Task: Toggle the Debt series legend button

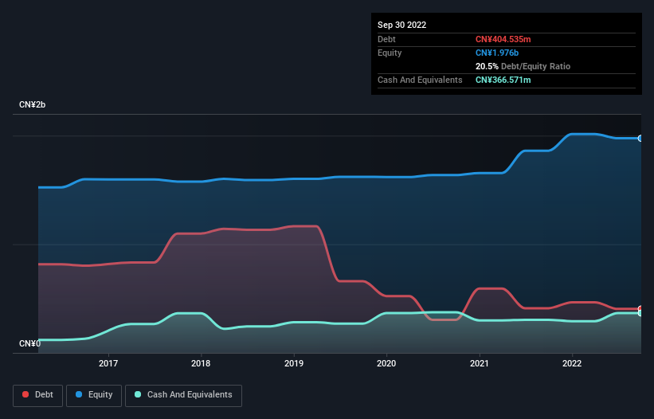Action: tap(37, 395)
